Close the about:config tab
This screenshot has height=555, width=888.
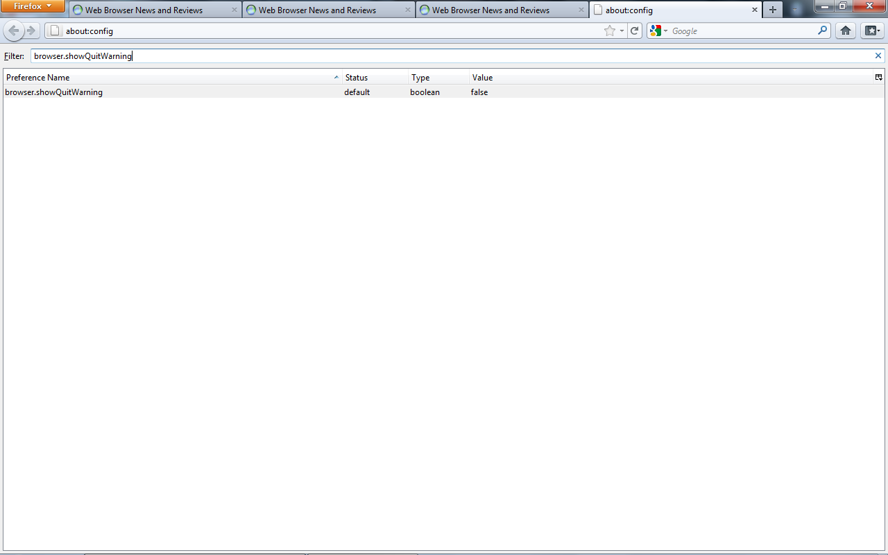tap(755, 10)
